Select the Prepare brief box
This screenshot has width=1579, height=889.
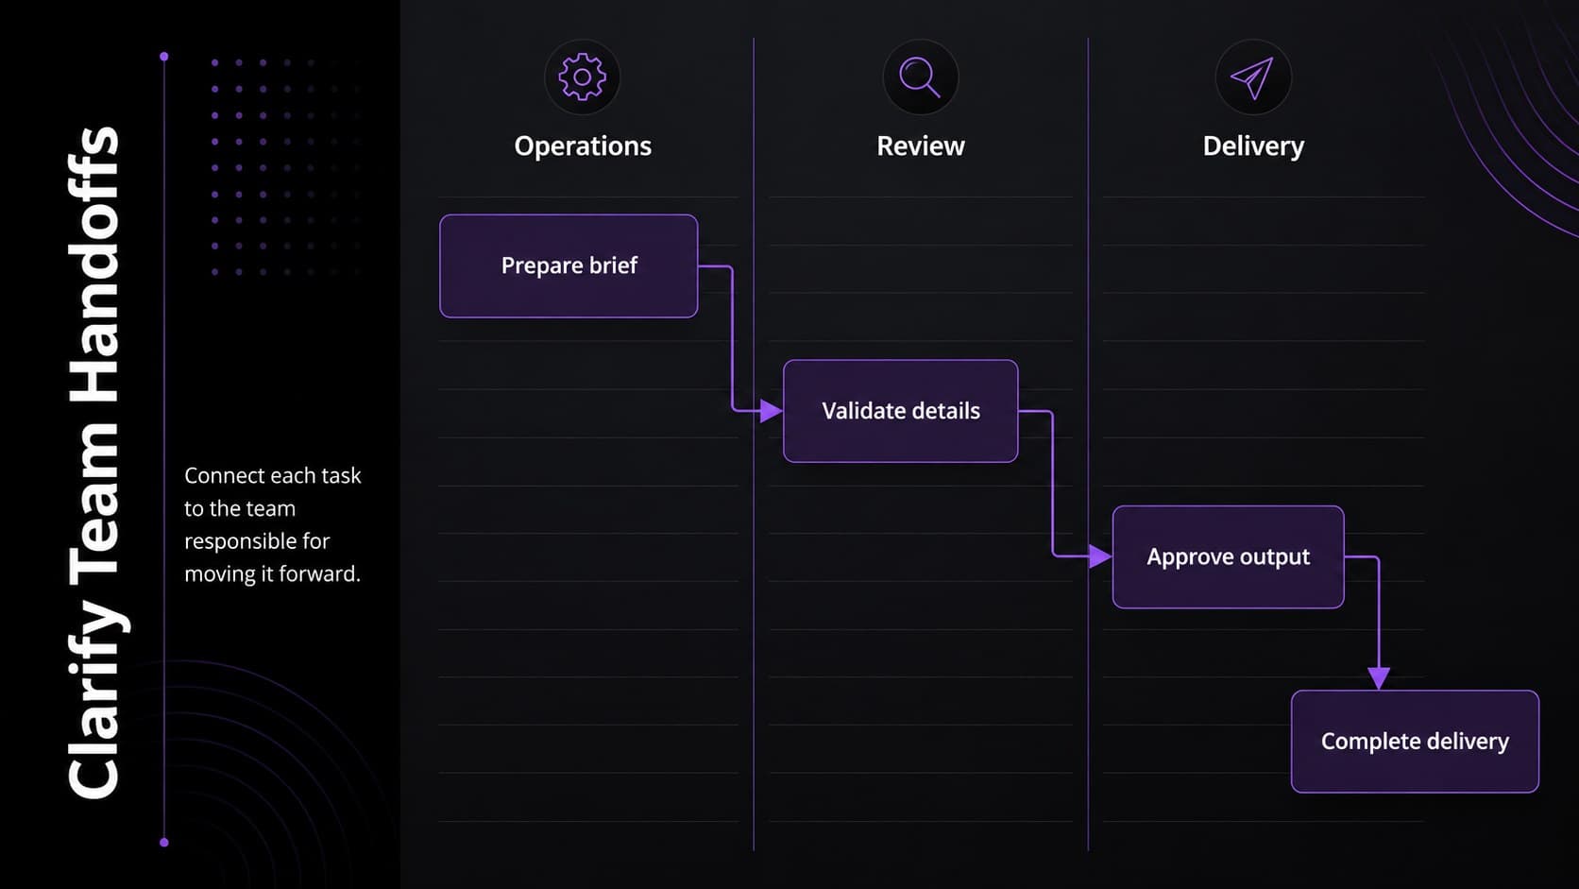569,265
